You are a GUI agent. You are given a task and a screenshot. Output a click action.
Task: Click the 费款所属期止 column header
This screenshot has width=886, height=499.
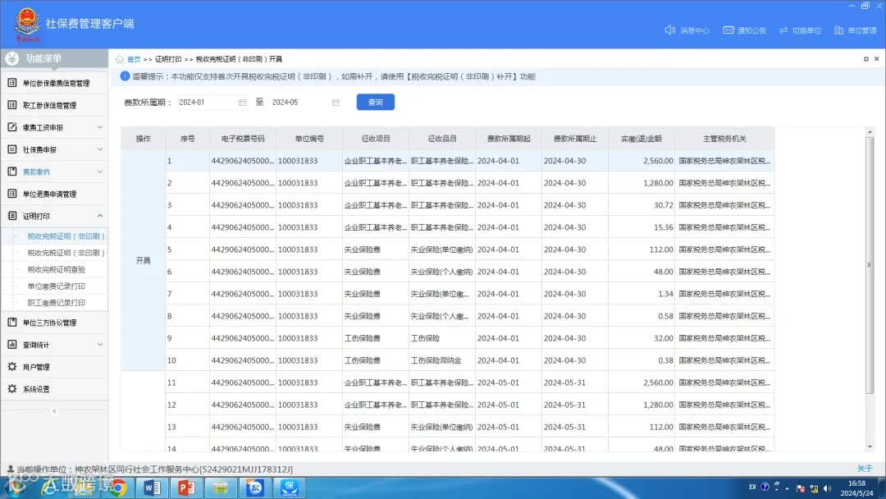(x=574, y=139)
